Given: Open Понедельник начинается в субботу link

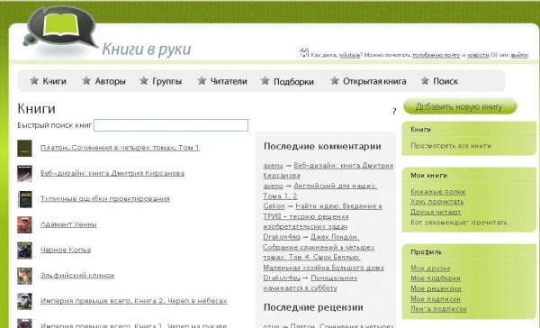Looking at the screenshot, I should tap(310, 283).
